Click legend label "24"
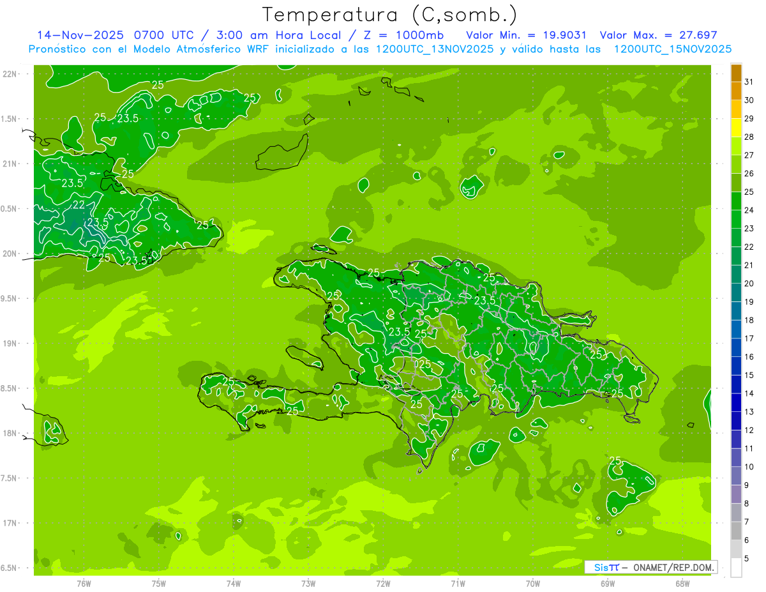The height and width of the screenshot is (592, 766). (749, 209)
